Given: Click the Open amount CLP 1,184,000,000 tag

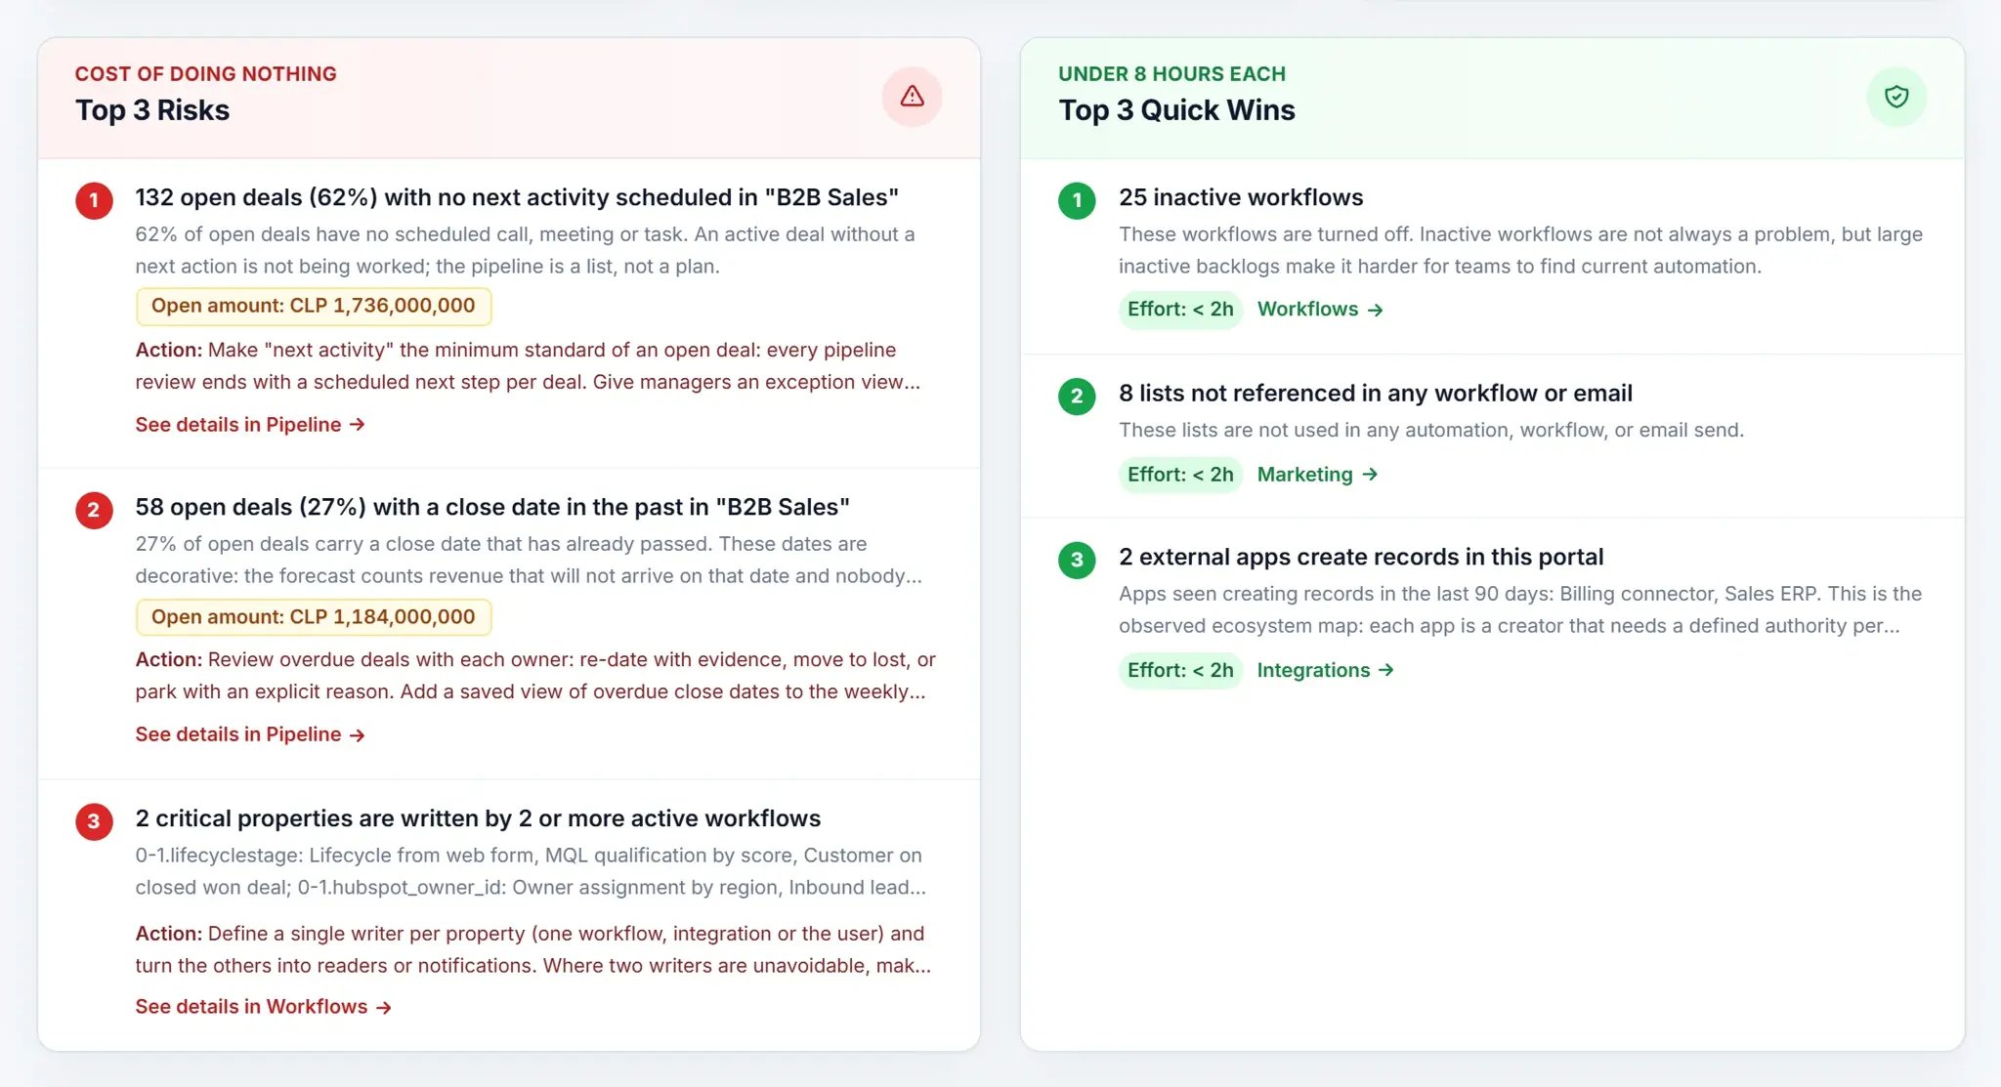Looking at the screenshot, I should click(x=313, y=617).
